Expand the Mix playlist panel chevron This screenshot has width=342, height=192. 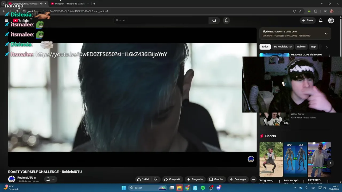click(326, 34)
